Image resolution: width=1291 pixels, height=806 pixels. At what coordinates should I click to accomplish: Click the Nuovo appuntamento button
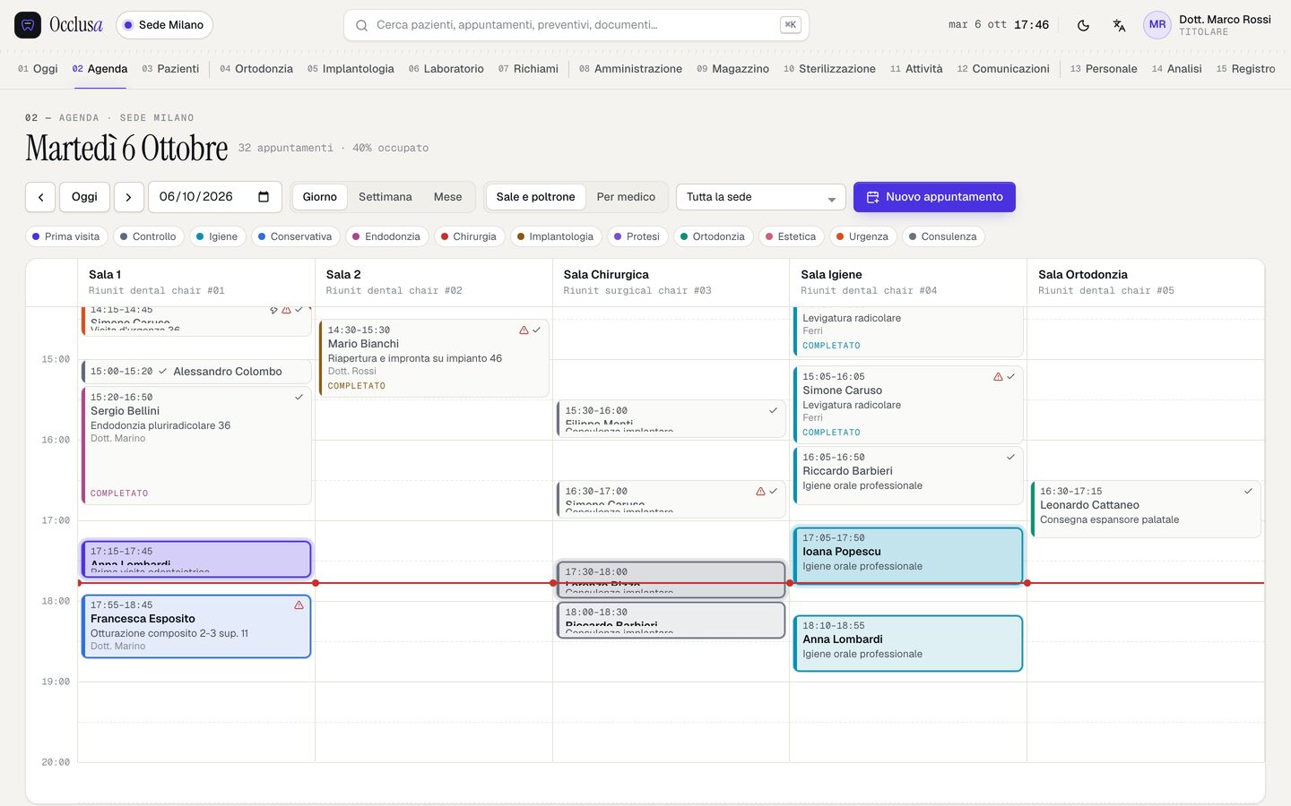point(934,197)
